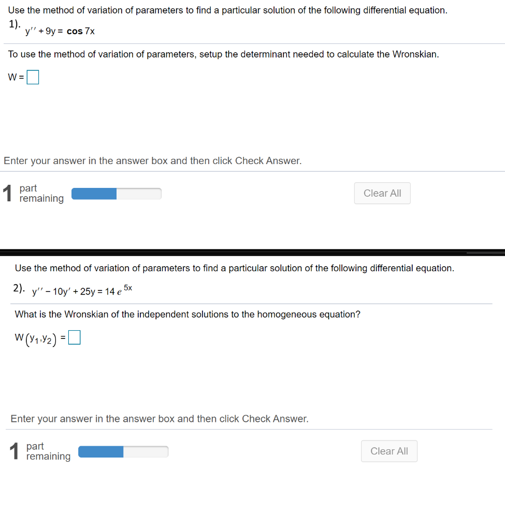Click the progress bar under problem 2
The image size is (505, 530).
coord(123,451)
